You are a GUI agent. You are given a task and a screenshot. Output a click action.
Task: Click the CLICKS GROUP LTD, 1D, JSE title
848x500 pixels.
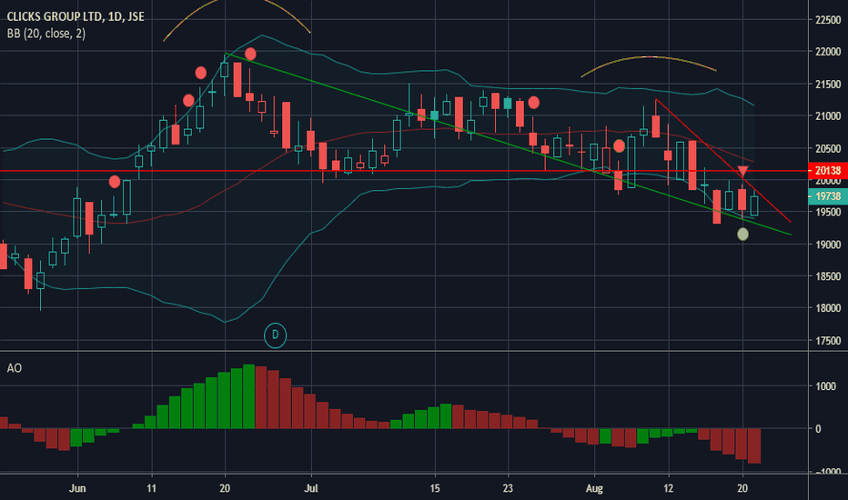tap(76, 16)
